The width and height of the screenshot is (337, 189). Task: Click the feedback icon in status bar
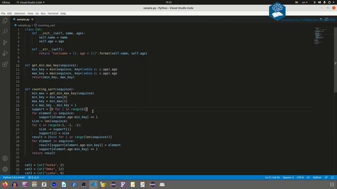(326, 177)
